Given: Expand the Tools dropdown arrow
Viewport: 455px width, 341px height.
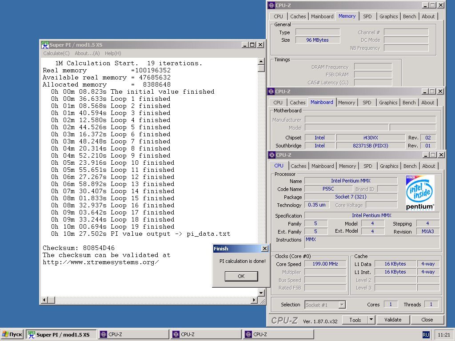Looking at the screenshot, I should coord(371,320).
